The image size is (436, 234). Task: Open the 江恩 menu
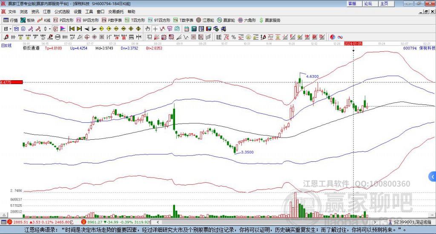coord(47,11)
